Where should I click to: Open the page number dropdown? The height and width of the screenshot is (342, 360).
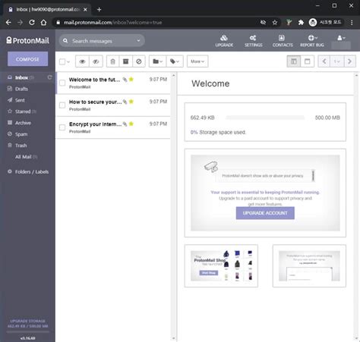[336, 61]
